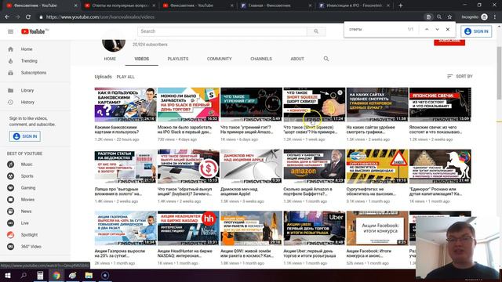Open File Explorer from the taskbar

click(x=89, y=275)
